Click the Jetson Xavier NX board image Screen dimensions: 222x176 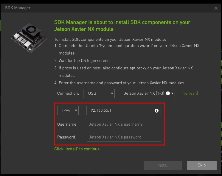pyautogui.click(x=29, y=38)
